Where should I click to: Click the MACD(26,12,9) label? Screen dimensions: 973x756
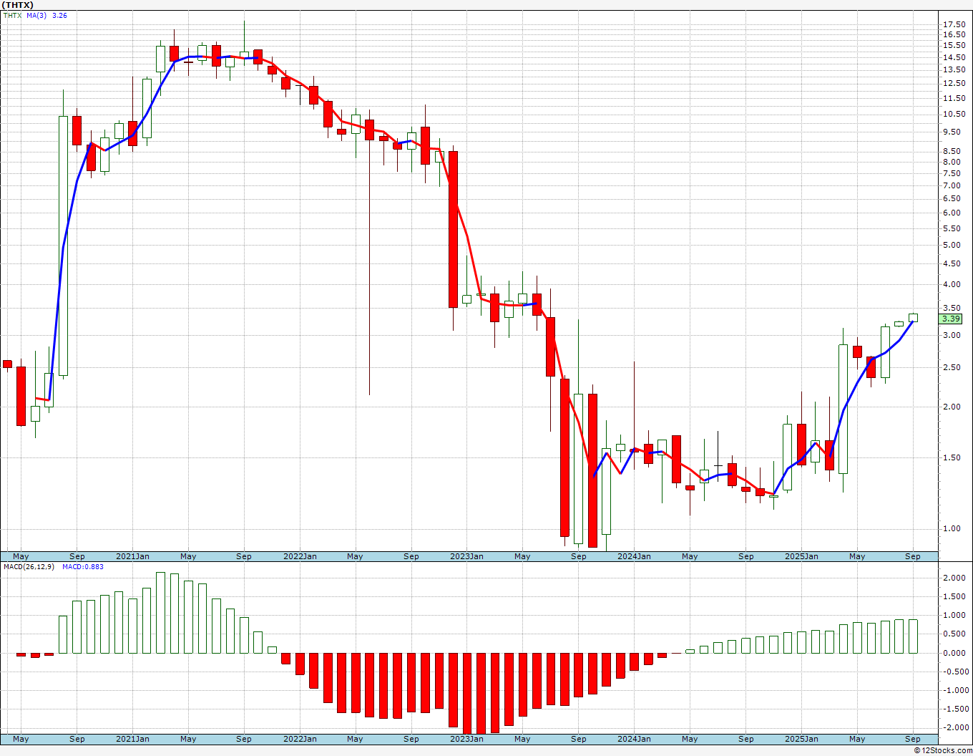pos(28,566)
